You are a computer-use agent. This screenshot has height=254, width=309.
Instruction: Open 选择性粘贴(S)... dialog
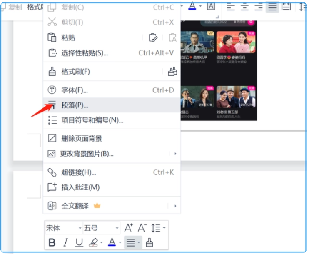112,53
